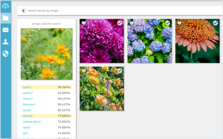The width and height of the screenshot is (223, 139).
Task: Click the (pollen) tag
Action: pos(28,93)
